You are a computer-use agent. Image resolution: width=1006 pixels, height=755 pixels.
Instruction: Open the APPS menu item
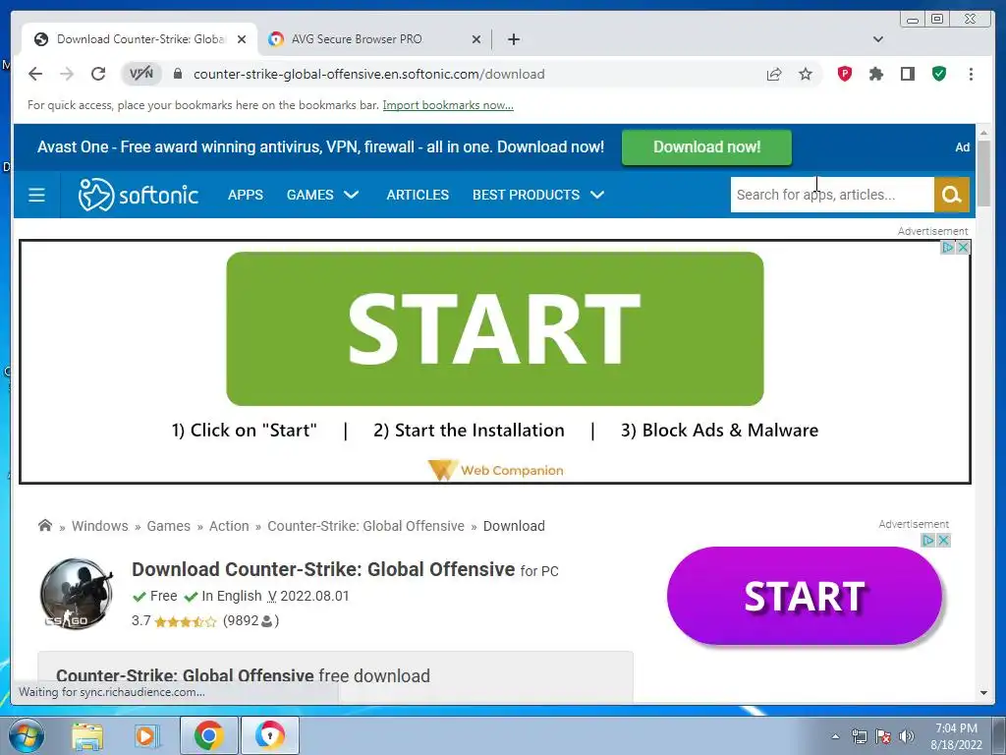click(x=245, y=195)
